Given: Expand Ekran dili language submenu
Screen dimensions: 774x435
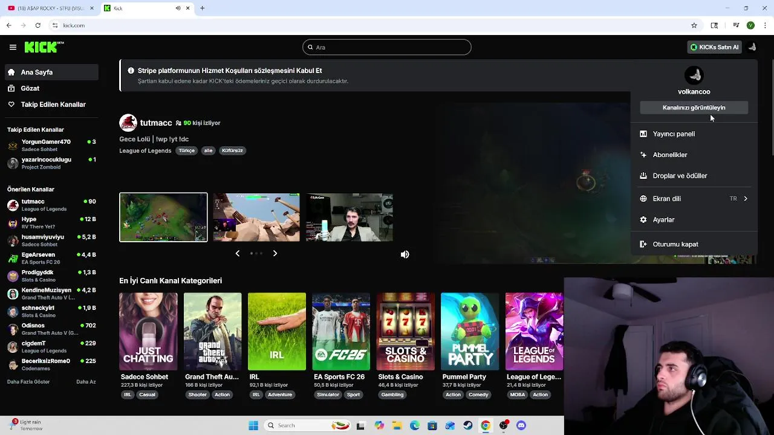Looking at the screenshot, I should coord(694,199).
